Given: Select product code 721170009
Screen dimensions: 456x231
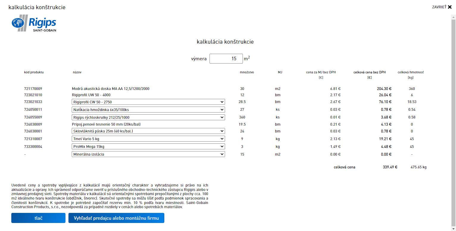Looking at the screenshot, I should 33,89.
